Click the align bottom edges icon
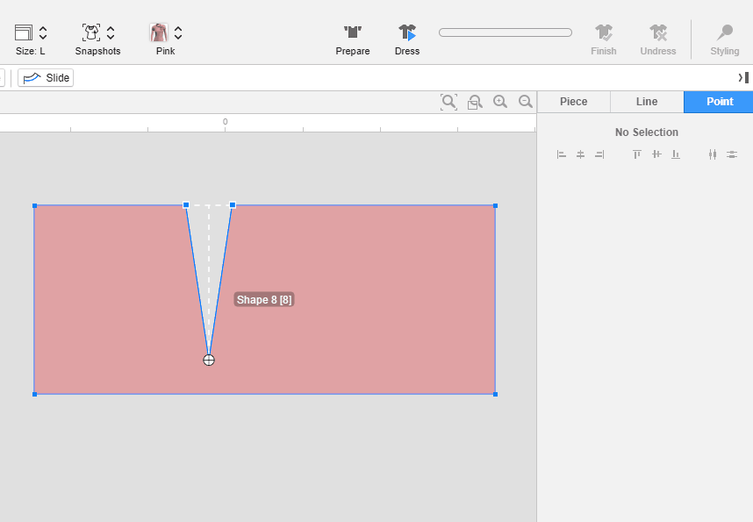 click(x=676, y=154)
